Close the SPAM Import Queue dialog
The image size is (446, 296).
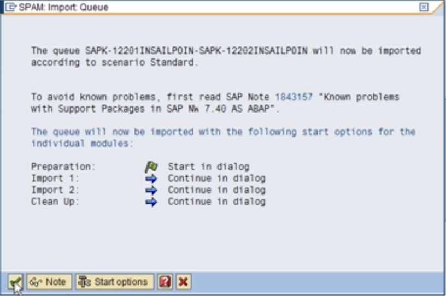pyautogui.click(x=424, y=7)
